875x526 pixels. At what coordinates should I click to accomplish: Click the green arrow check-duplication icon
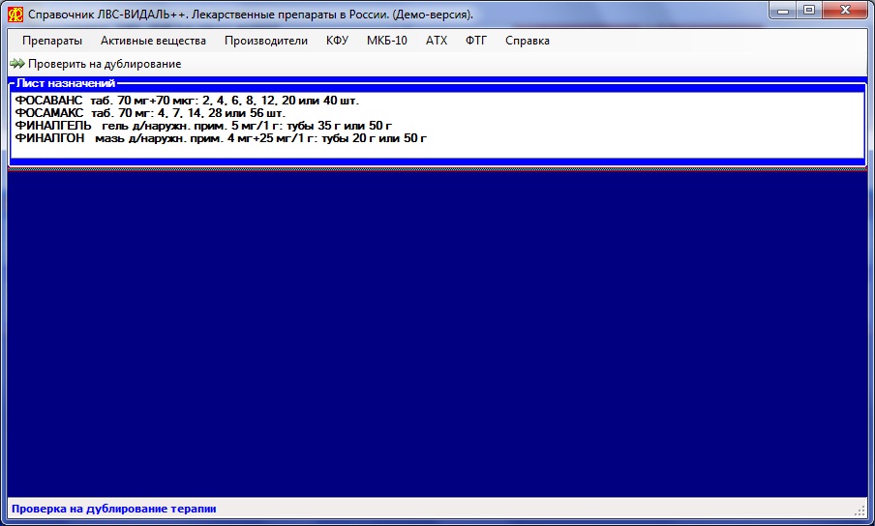pos(16,64)
